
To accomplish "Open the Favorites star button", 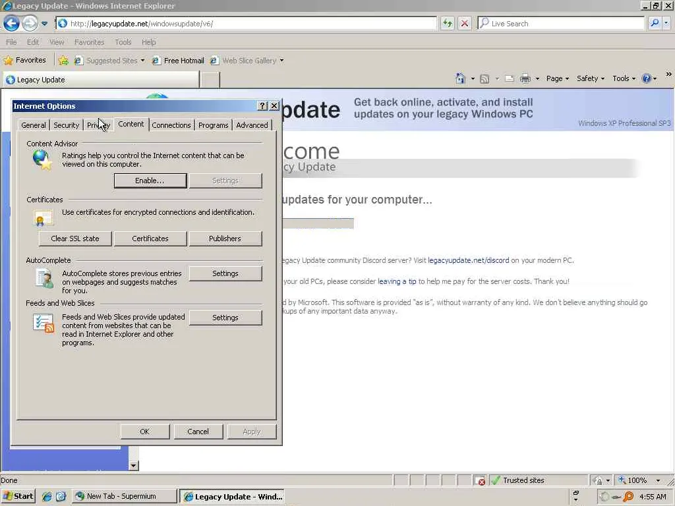I will tap(25, 60).
